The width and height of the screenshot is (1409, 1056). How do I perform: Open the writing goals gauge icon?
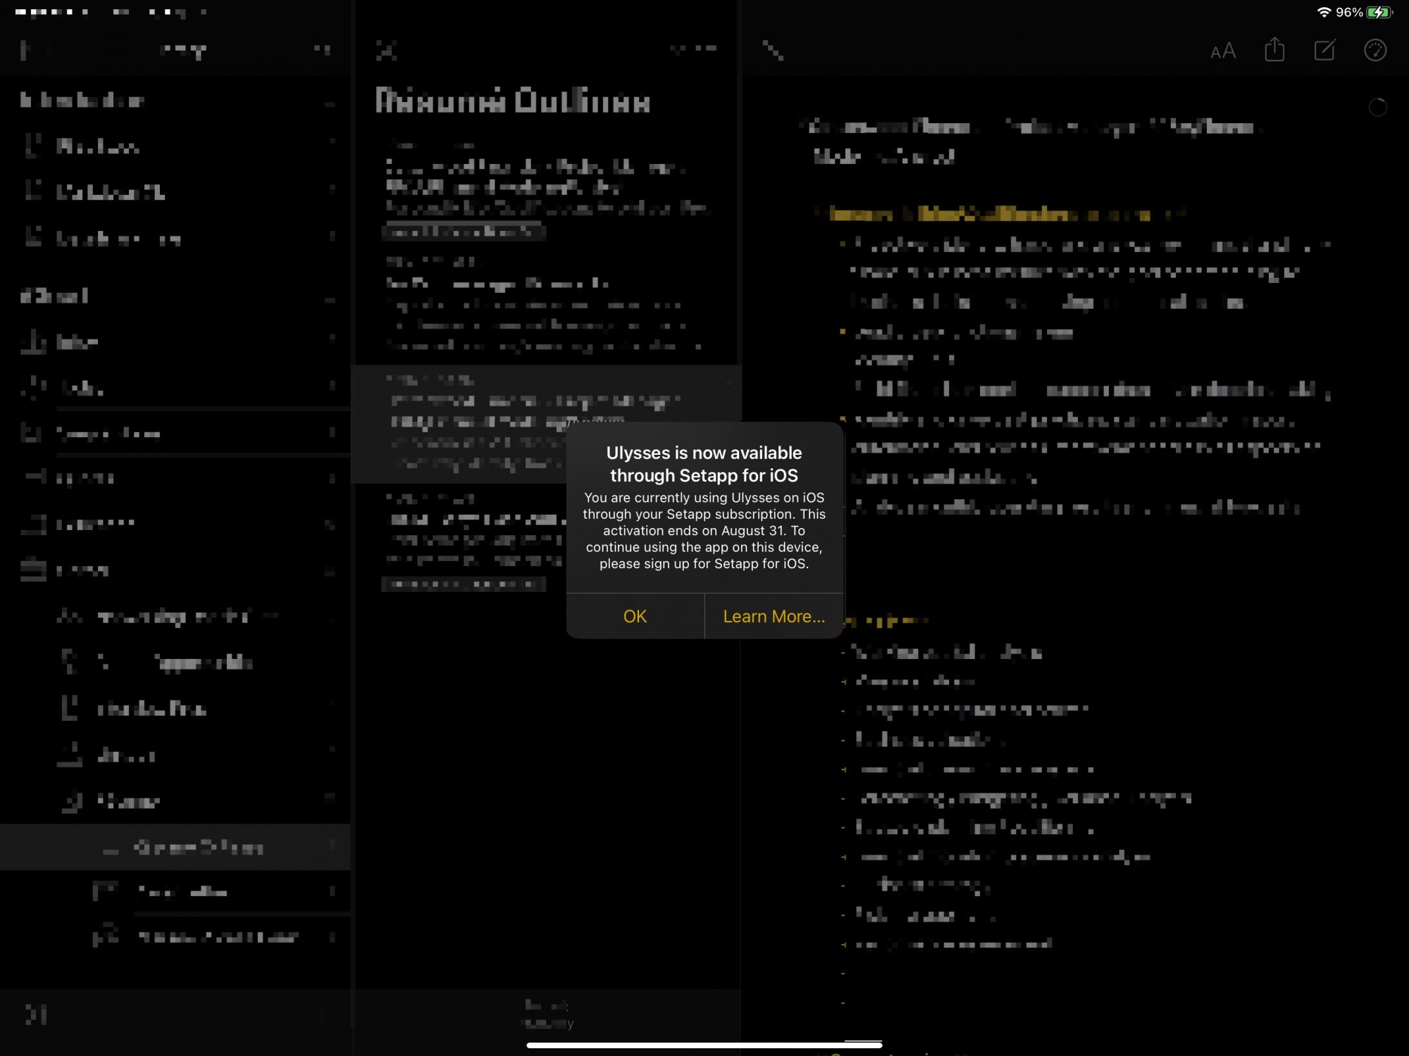click(x=1375, y=50)
